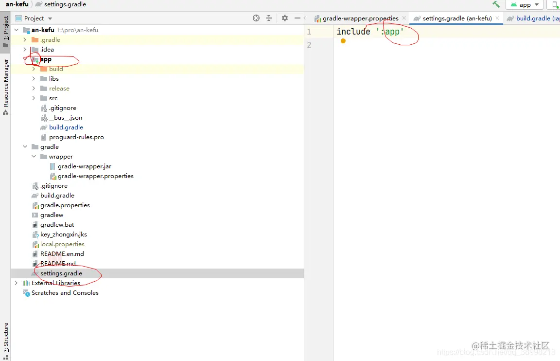560x361 pixels.
Task: Click line number 1 in editor gutter
Action: point(309,32)
